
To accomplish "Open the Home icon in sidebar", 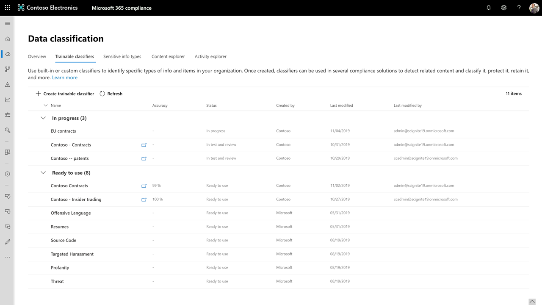I will [7, 39].
